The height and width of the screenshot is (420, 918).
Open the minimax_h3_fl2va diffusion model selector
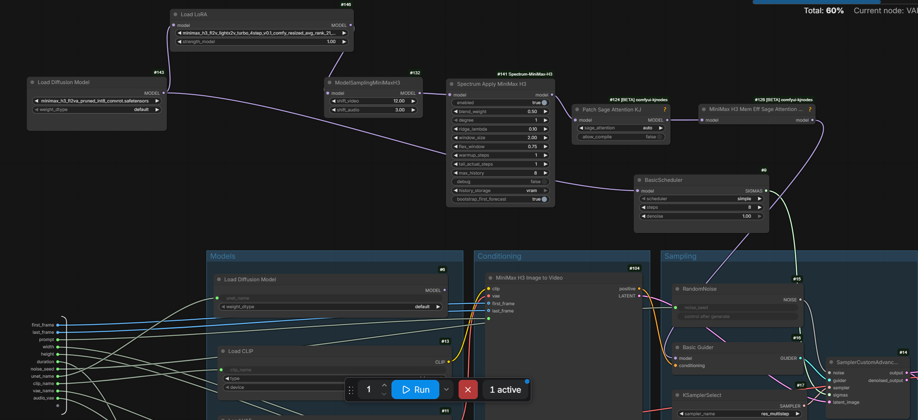pyautogui.click(x=97, y=101)
